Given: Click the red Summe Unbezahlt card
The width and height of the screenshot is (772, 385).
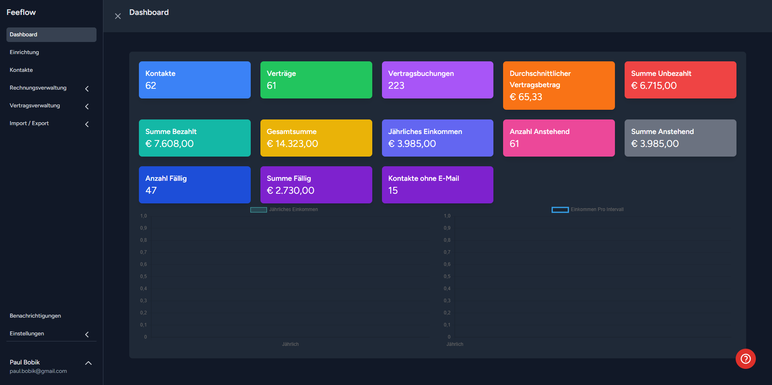Looking at the screenshot, I should point(680,80).
